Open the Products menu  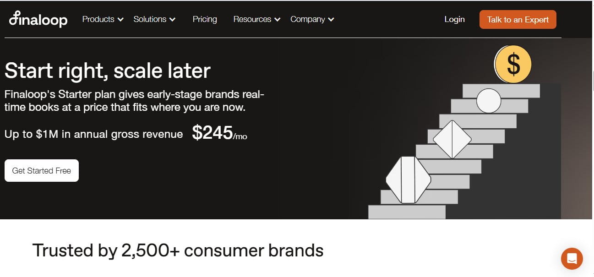tap(98, 19)
